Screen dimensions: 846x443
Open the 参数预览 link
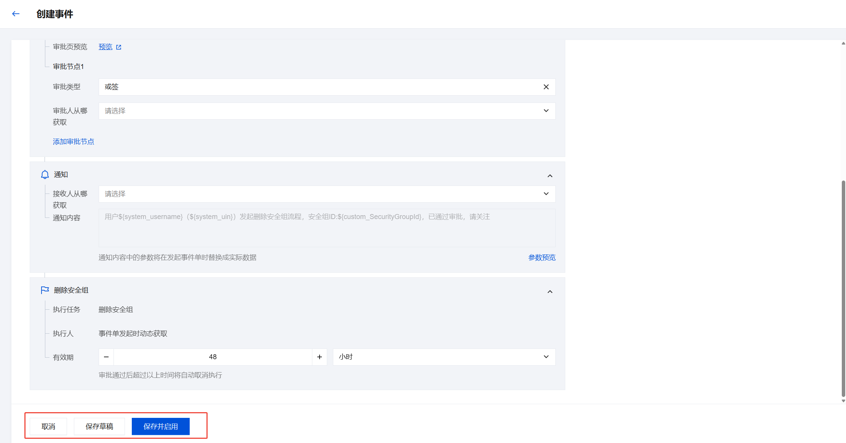tap(542, 257)
